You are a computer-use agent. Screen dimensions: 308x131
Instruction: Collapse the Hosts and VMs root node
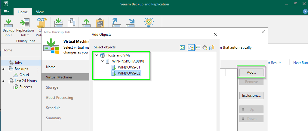(97, 55)
